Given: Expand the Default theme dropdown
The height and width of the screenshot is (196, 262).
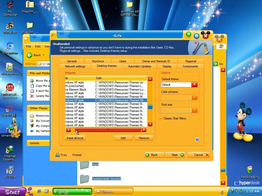Looking at the screenshot, I should tap(194, 85).
